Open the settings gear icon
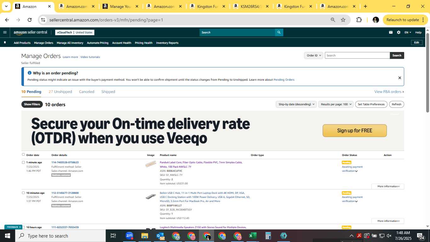Viewport: 430px width, 242px height. point(399,32)
